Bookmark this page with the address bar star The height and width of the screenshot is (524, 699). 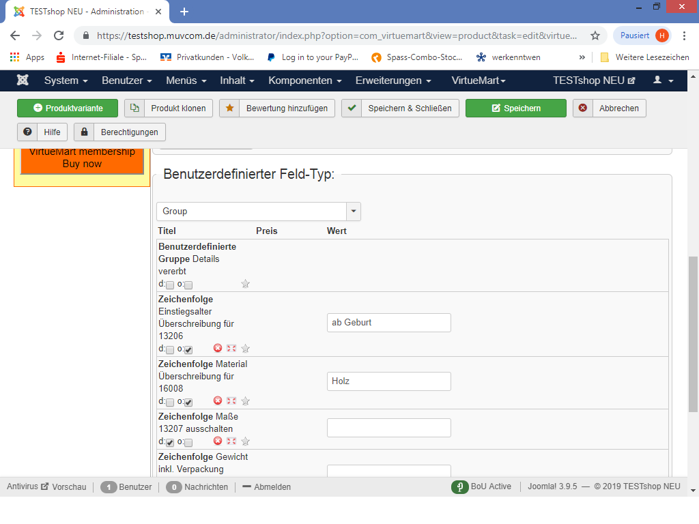click(x=595, y=35)
